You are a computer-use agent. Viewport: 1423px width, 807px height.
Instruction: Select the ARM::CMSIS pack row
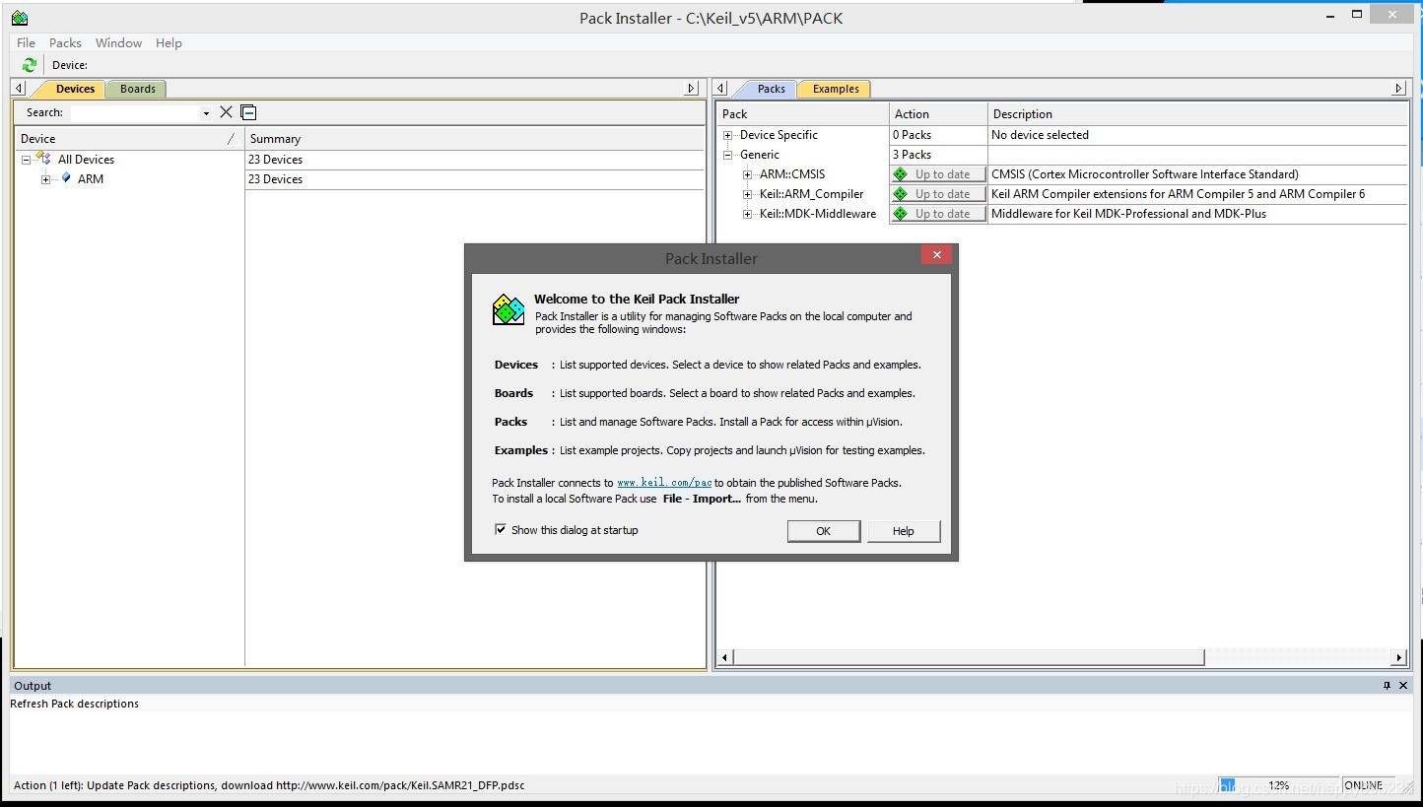click(792, 174)
